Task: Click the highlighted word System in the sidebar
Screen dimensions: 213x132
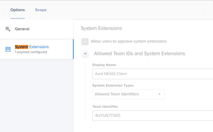Action: 21,47
